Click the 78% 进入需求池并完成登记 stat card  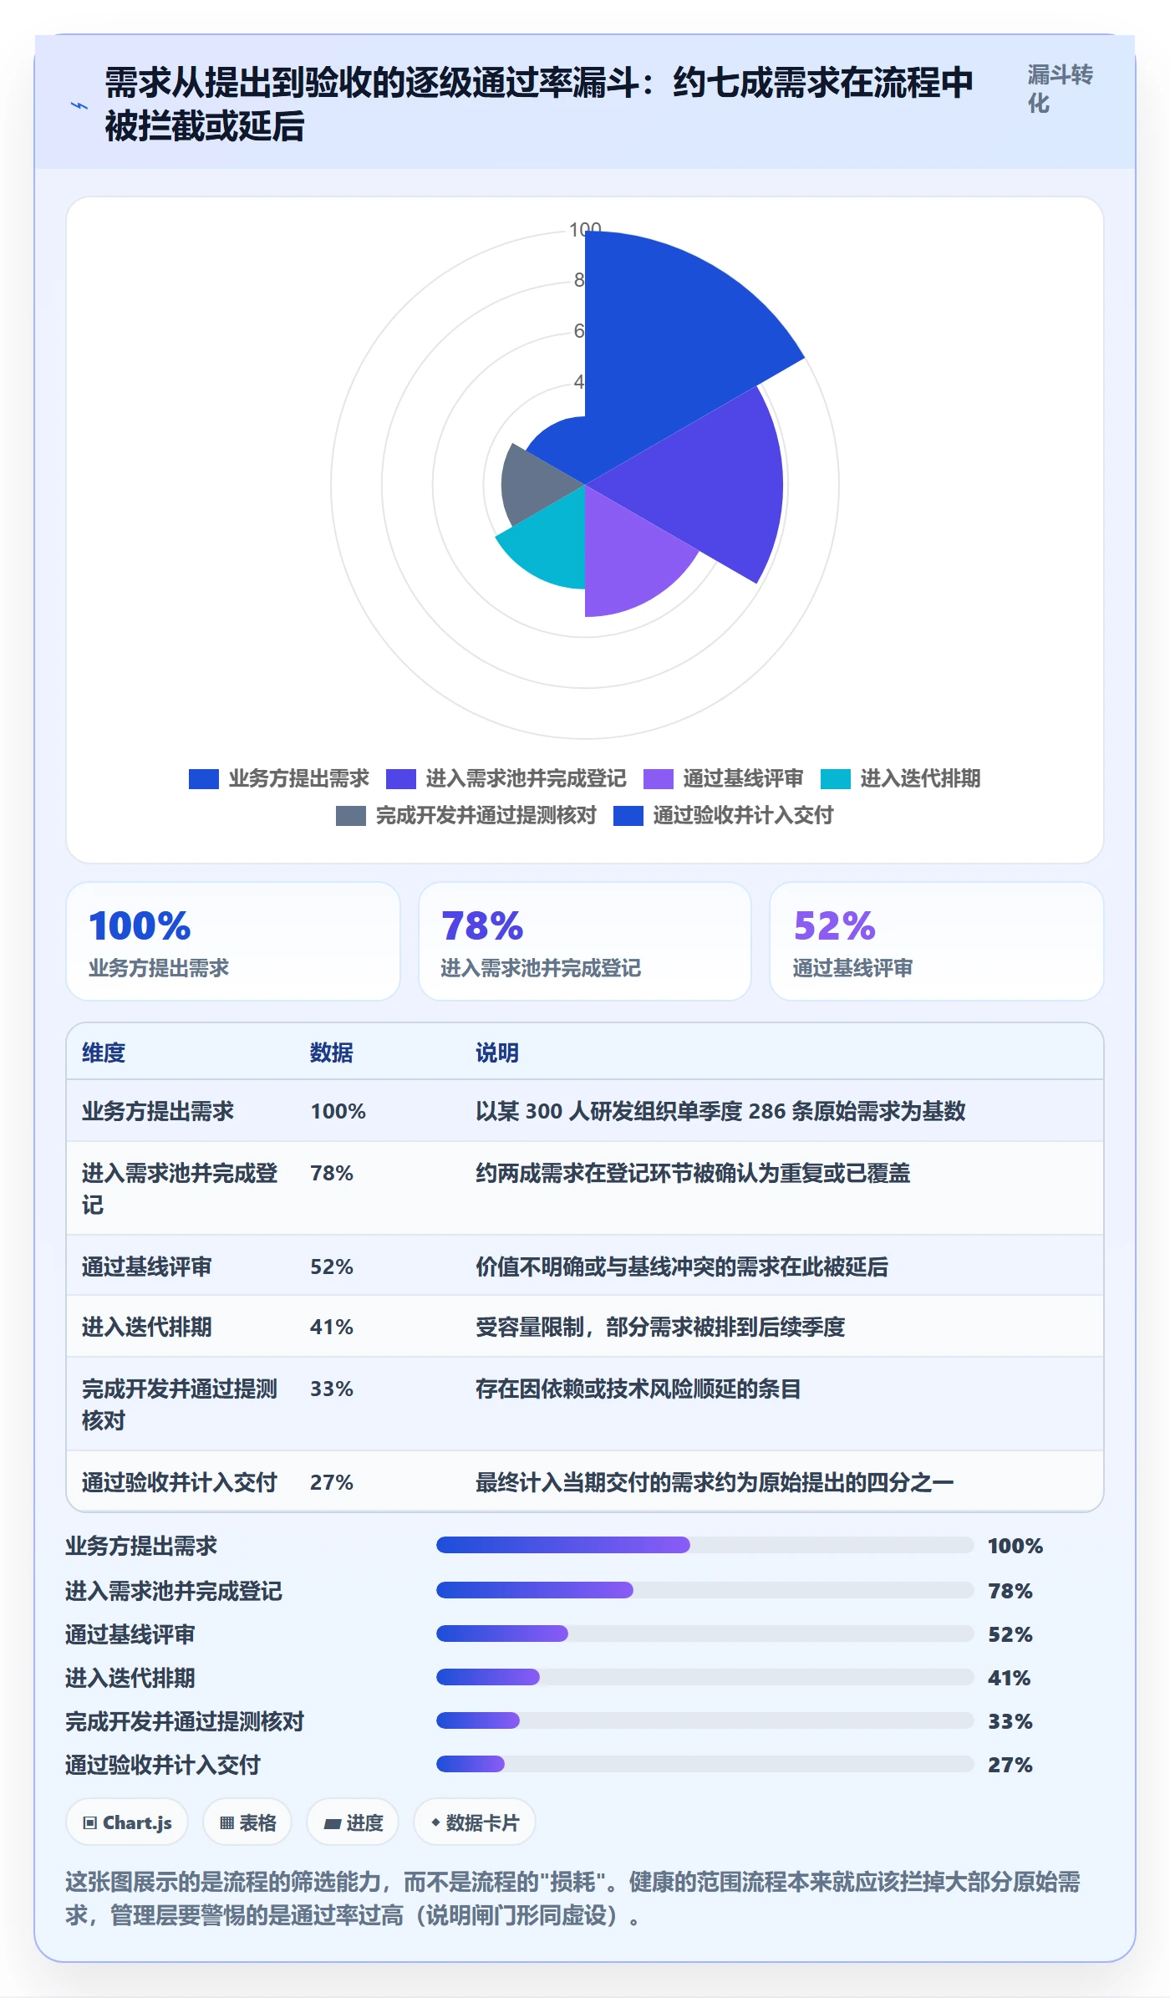point(585,941)
